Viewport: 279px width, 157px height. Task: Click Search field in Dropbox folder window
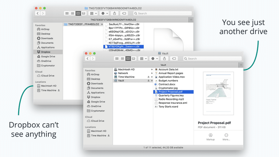pos(162,13)
